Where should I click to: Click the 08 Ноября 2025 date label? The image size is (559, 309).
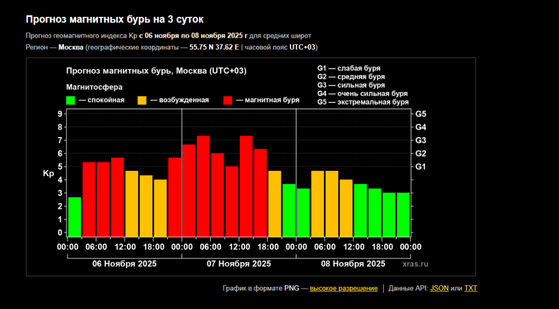[x=353, y=264]
